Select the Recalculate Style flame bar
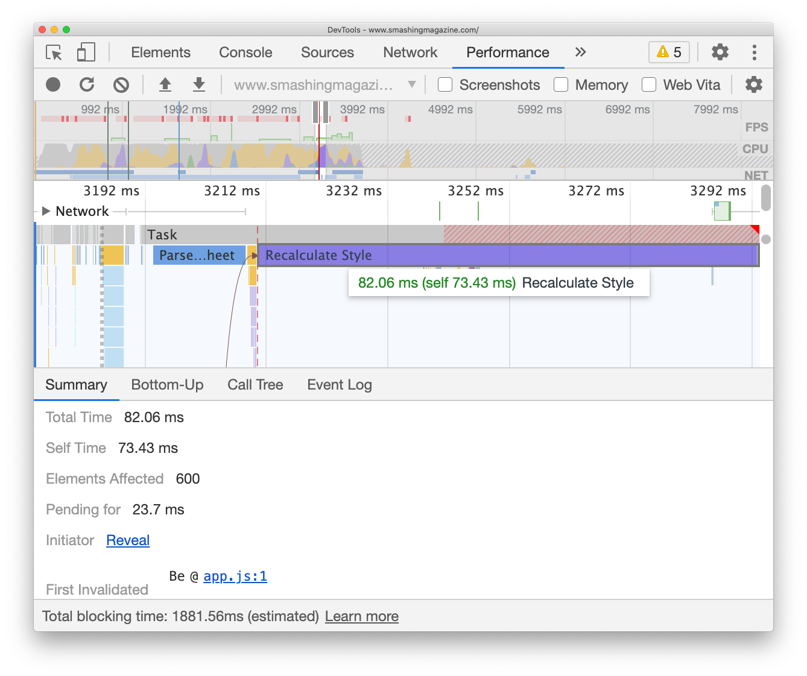The width and height of the screenshot is (807, 676). pyautogui.click(x=508, y=255)
